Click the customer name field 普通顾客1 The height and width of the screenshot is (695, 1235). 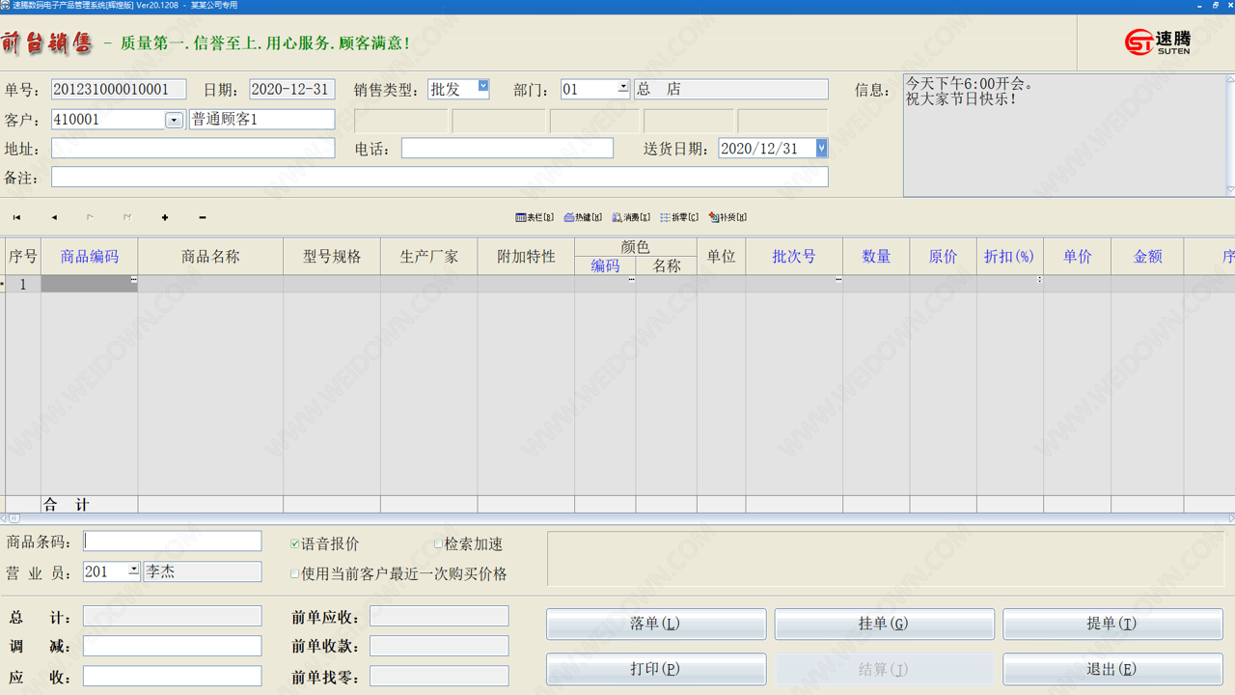262,120
